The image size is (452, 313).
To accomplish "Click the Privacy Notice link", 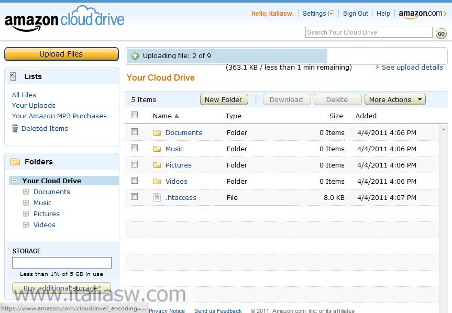I will tap(167, 310).
